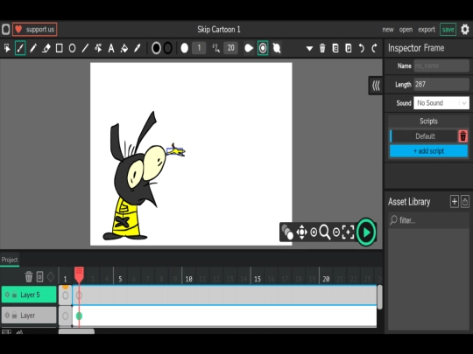Open the toolbar more-actions dropdown arrow
This screenshot has height=354, width=473.
pyautogui.click(x=309, y=48)
